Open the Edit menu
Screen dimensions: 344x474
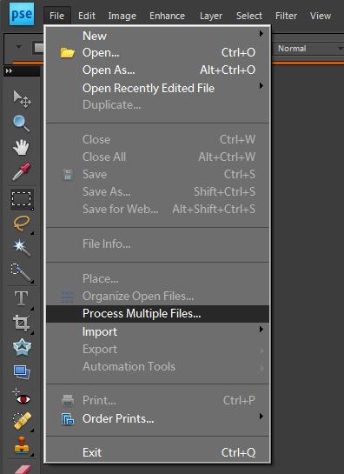coord(87,16)
